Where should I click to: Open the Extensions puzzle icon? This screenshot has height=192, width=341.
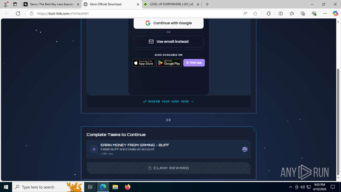269,13
